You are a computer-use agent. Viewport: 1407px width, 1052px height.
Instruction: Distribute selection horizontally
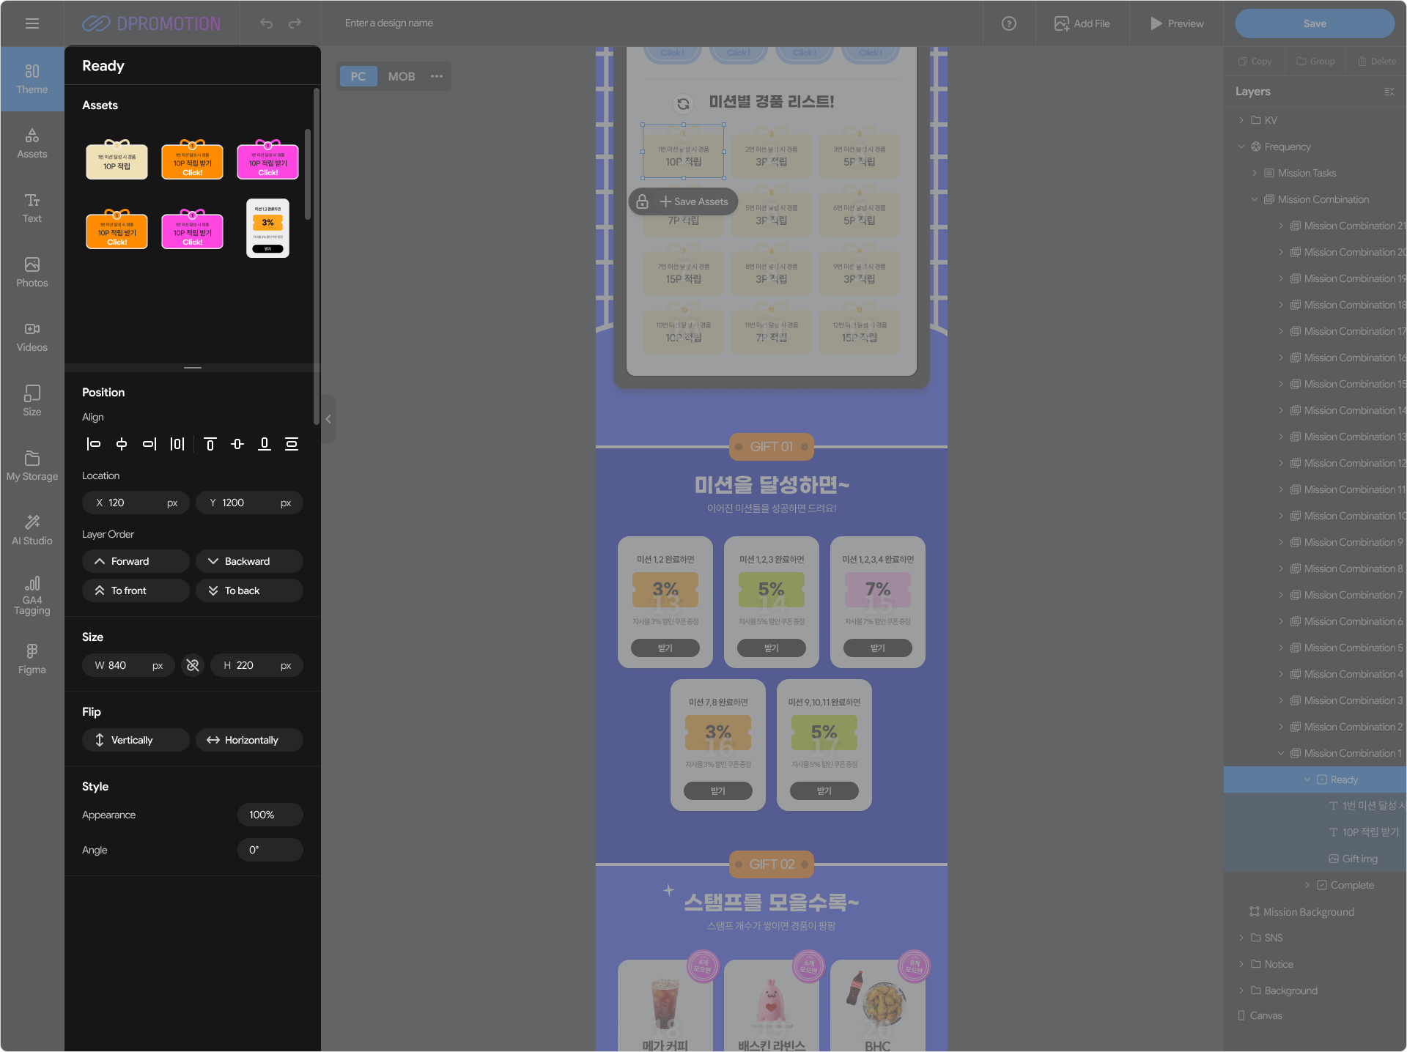tap(177, 444)
